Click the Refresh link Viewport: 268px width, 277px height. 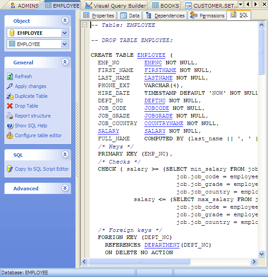click(23, 76)
